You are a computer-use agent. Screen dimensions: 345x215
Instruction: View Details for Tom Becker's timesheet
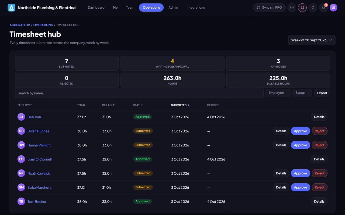click(x=319, y=202)
